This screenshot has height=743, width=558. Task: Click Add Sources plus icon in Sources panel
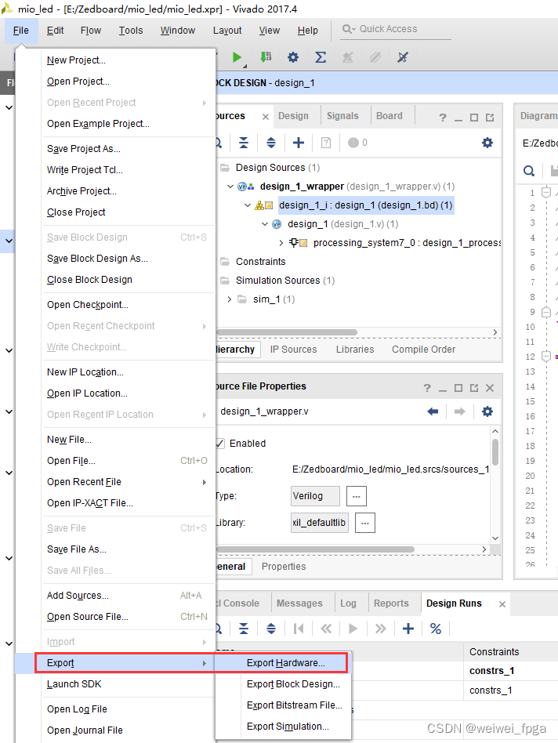[299, 143]
